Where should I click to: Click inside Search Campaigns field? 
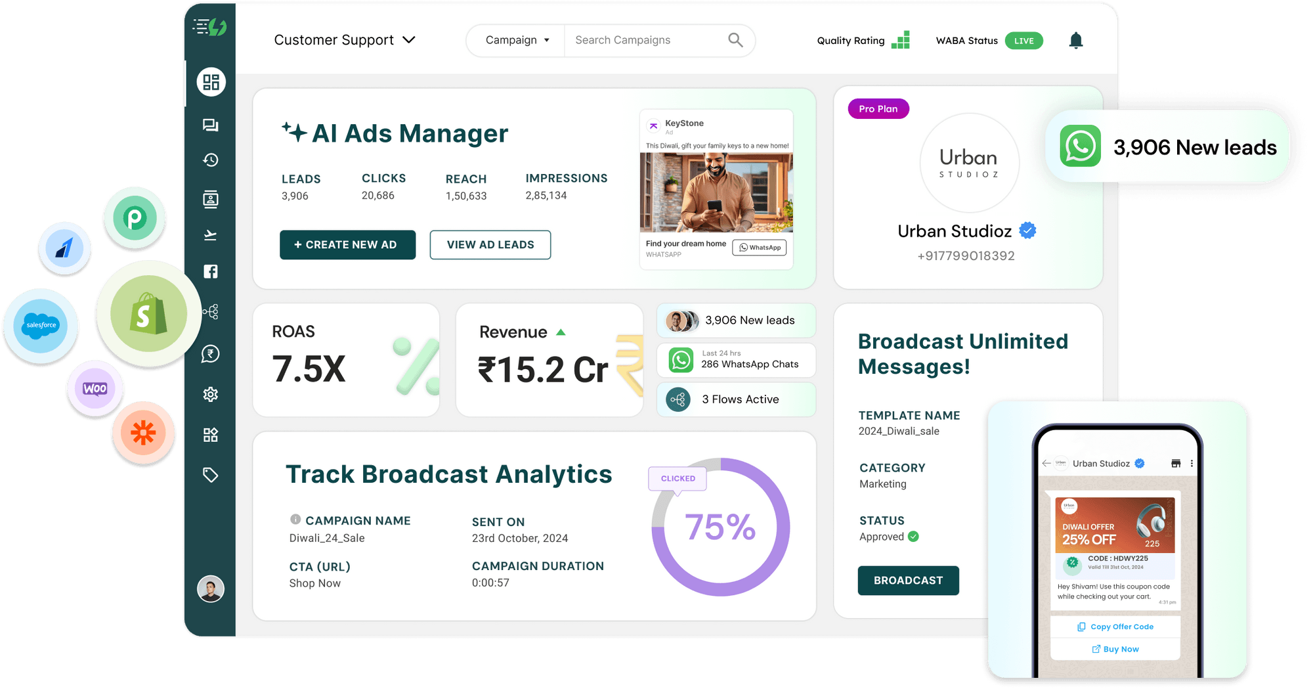(647, 40)
